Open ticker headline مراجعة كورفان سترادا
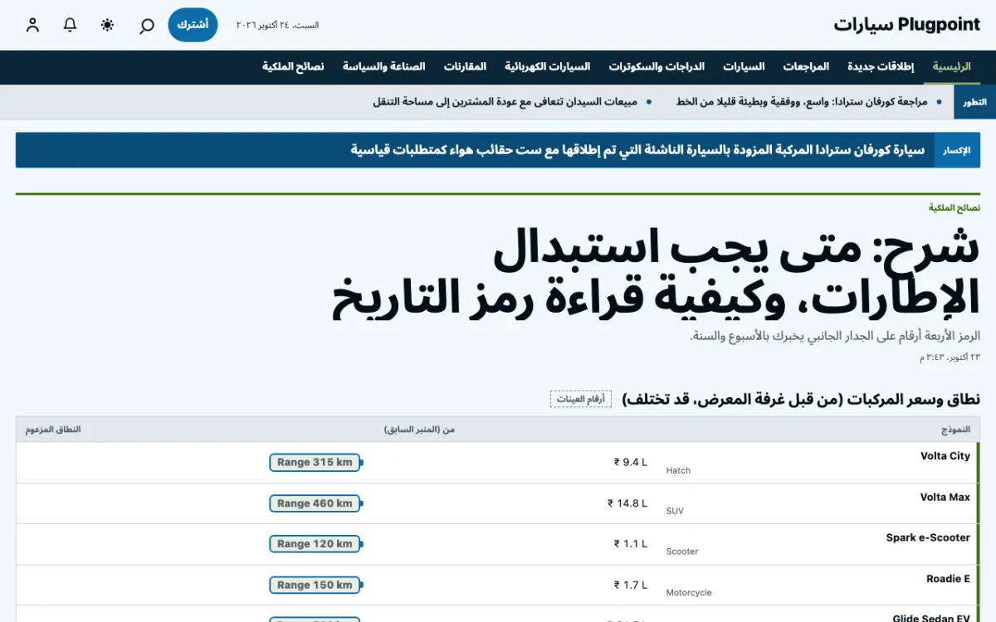Viewport: 996px width, 622px height. coord(803,102)
